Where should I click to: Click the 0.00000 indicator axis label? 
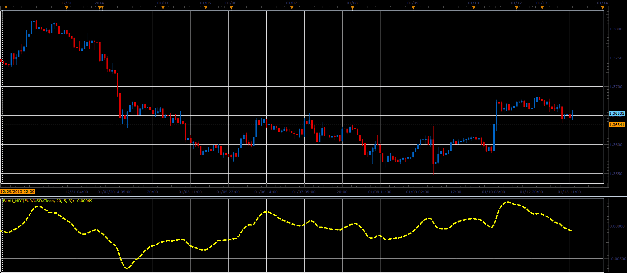(x=617, y=226)
